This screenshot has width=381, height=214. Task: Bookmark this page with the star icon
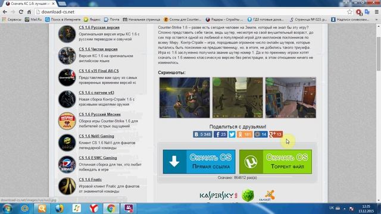pyautogui.click(x=349, y=12)
